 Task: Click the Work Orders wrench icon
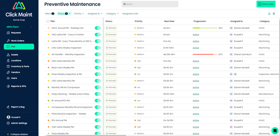pos(8,41)
